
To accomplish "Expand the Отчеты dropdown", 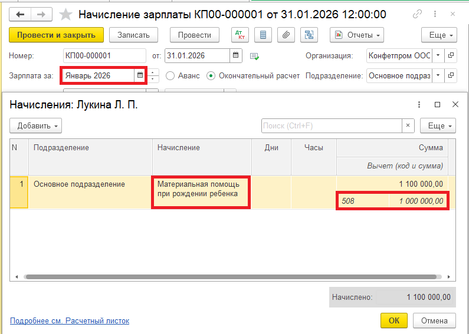I will pos(357,35).
